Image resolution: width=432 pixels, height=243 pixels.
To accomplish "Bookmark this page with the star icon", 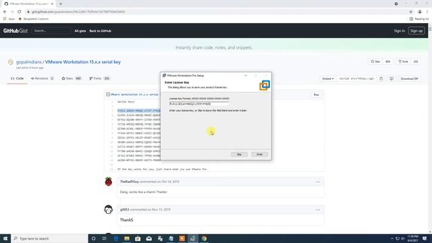I will [410, 12].
